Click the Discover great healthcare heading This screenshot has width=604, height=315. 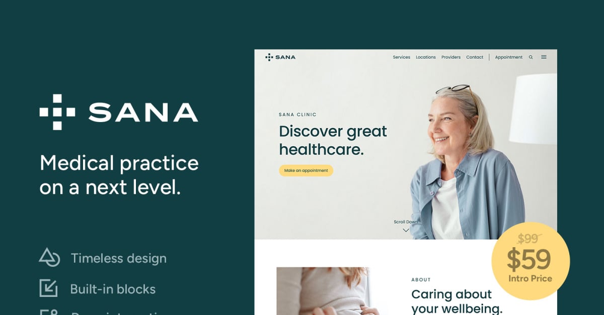pos(333,140)
